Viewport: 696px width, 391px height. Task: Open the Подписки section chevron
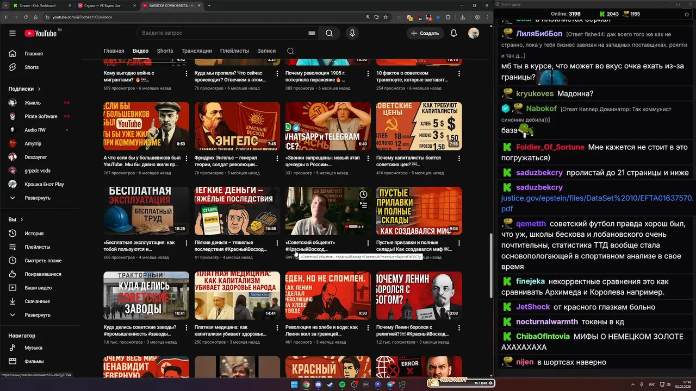(39, 89)
